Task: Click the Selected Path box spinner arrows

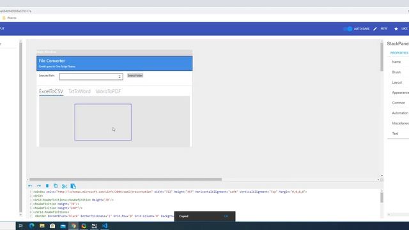Action: (120, 77)
